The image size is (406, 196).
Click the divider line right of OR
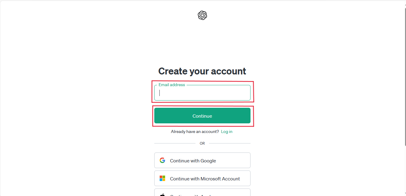pos(230,143)
